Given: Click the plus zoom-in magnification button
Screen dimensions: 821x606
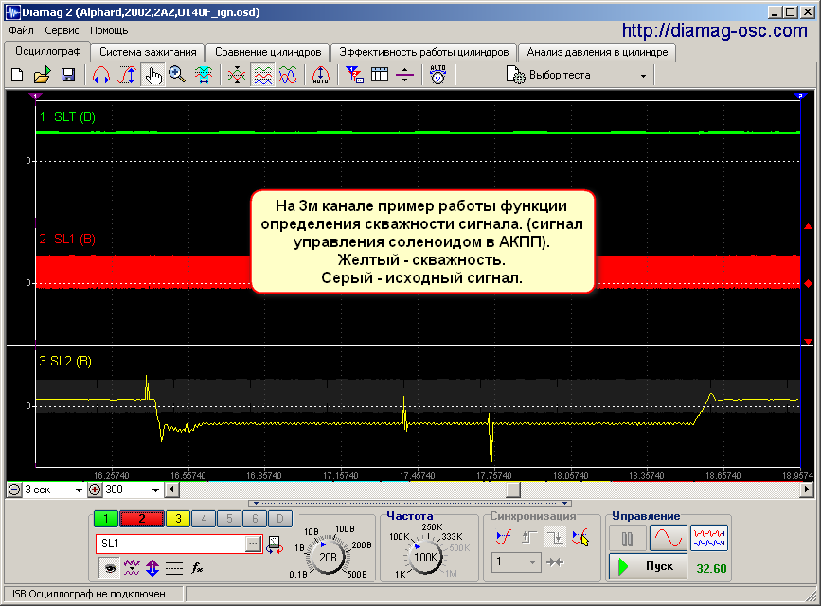Looking at the screenshot, I should pyautogui.click(x=95, y=490).
